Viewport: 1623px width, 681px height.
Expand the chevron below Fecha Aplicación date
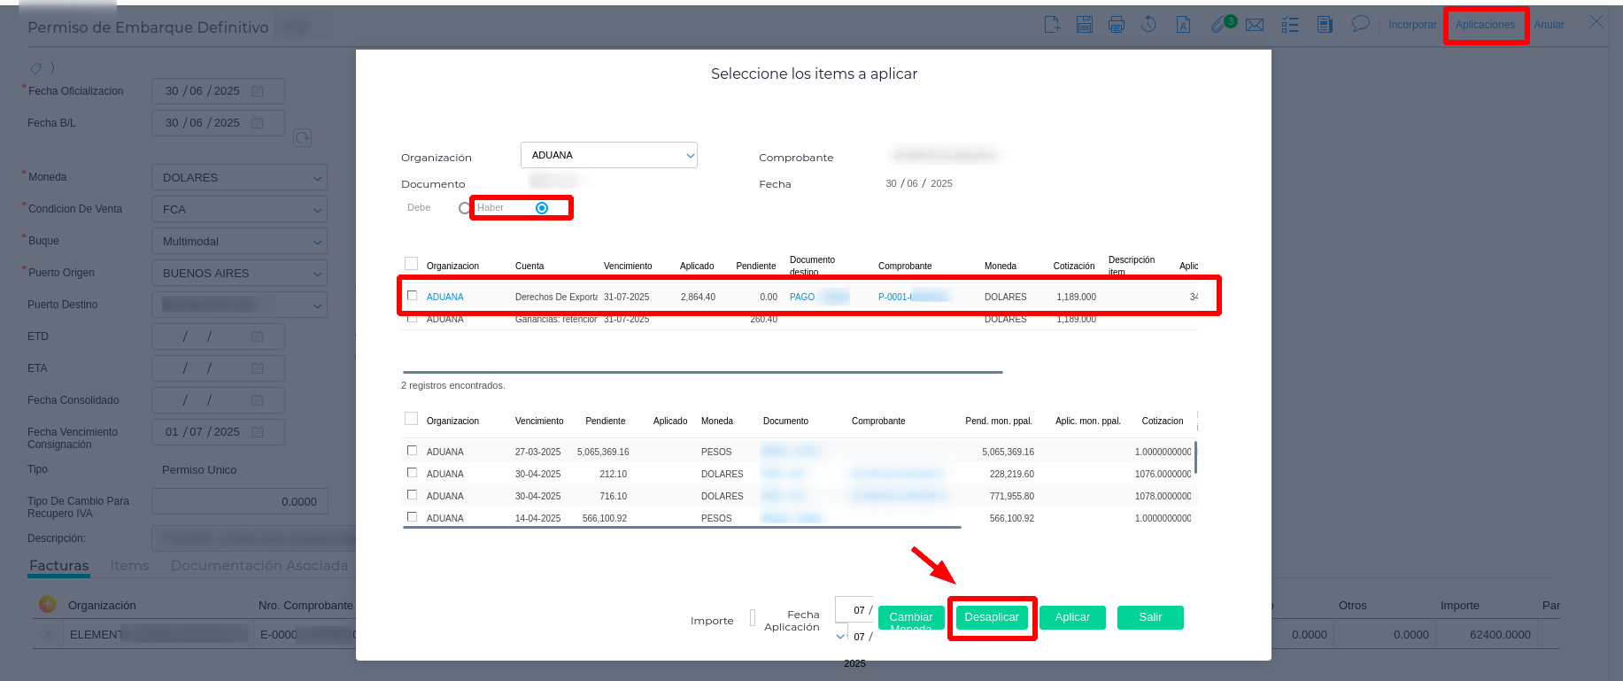coord(841,636)
